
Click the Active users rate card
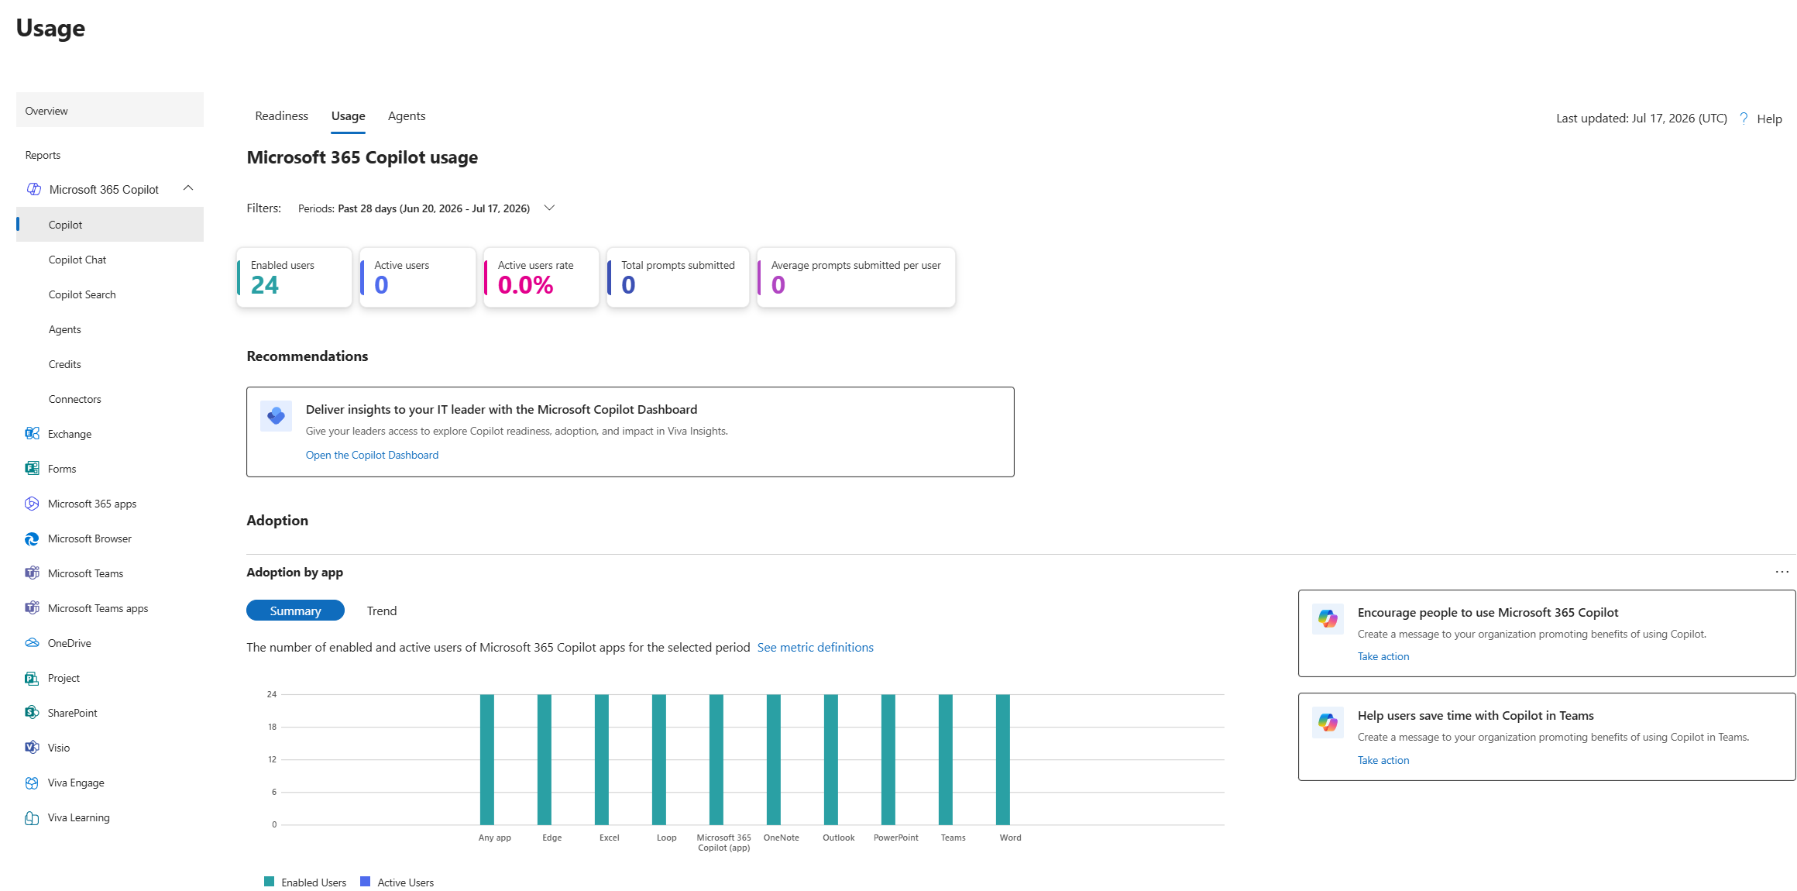(x=541, y=277)
